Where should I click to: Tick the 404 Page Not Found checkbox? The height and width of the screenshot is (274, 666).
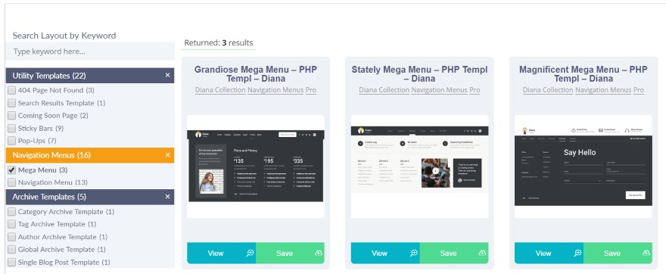pyautogui.click(x=11, y=90)
